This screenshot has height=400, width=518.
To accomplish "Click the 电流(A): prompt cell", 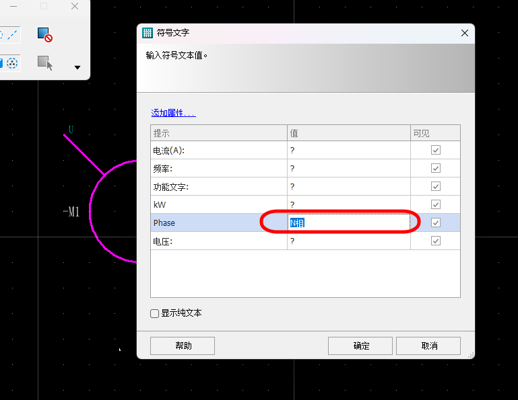I will tap(219, 150).
